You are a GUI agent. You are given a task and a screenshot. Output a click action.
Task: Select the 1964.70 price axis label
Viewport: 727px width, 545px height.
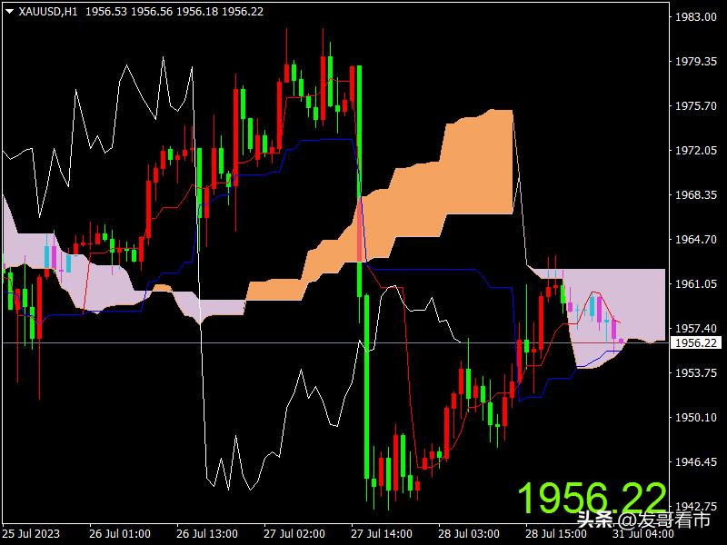click(695, 240)
